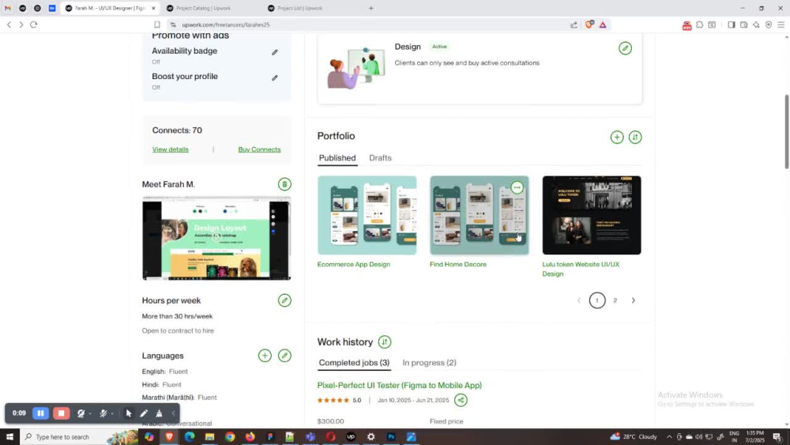Open a new browser tab
This screenshot has width=790, height=445.
click(x=371, y=8)
